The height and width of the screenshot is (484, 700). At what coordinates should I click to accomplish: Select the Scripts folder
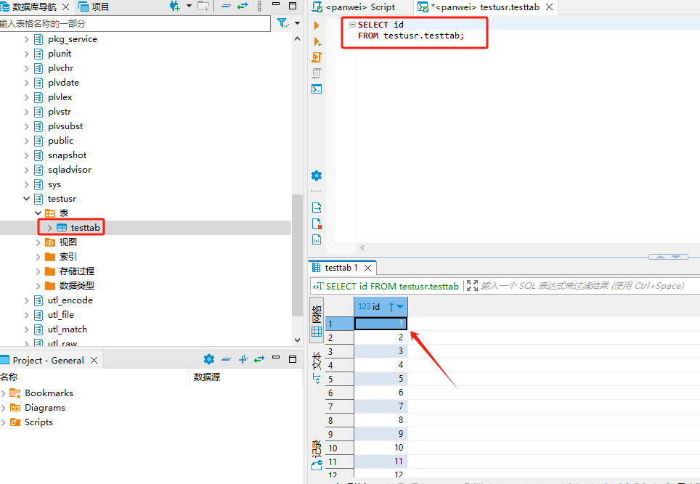tap(38, 422)
